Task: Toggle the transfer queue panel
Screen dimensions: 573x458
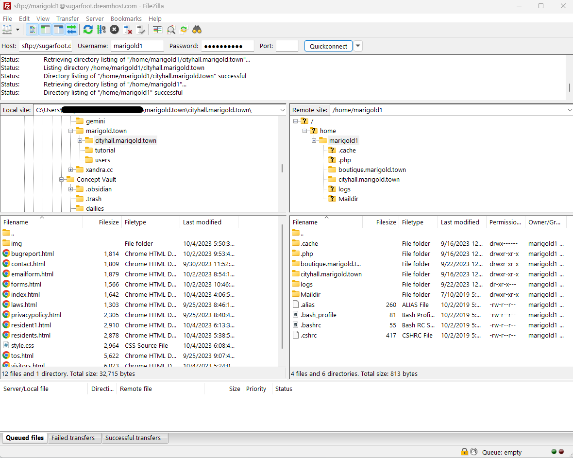Action: pos(71,30)
